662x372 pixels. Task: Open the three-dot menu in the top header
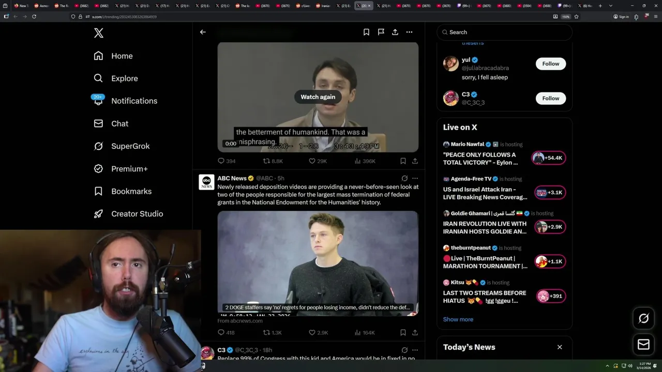409,32
